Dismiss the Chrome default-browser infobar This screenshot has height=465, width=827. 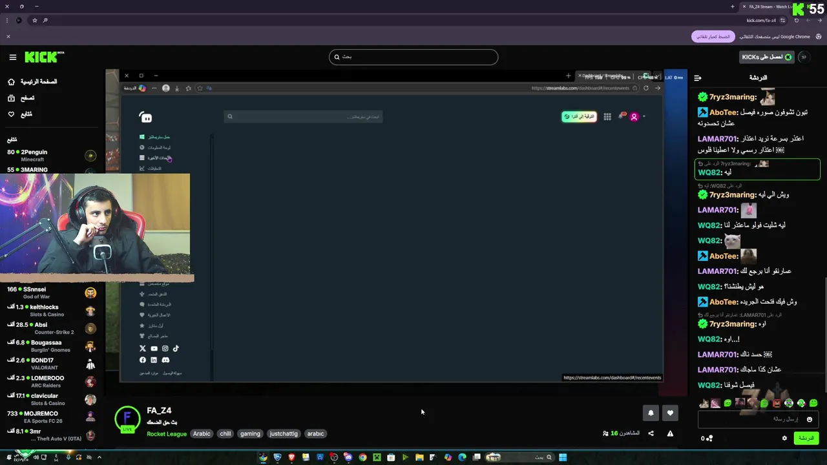tap(8, 37)
